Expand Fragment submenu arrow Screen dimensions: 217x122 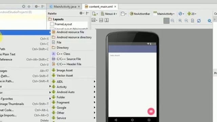[95, 102]
